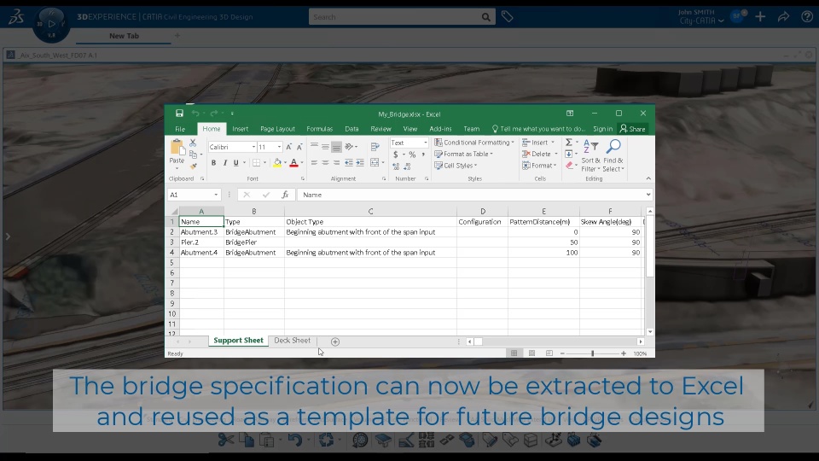Click the Share arrow icon in 3DEXPERIENCE top bar
819x461 pixels.
pos(783,17)
